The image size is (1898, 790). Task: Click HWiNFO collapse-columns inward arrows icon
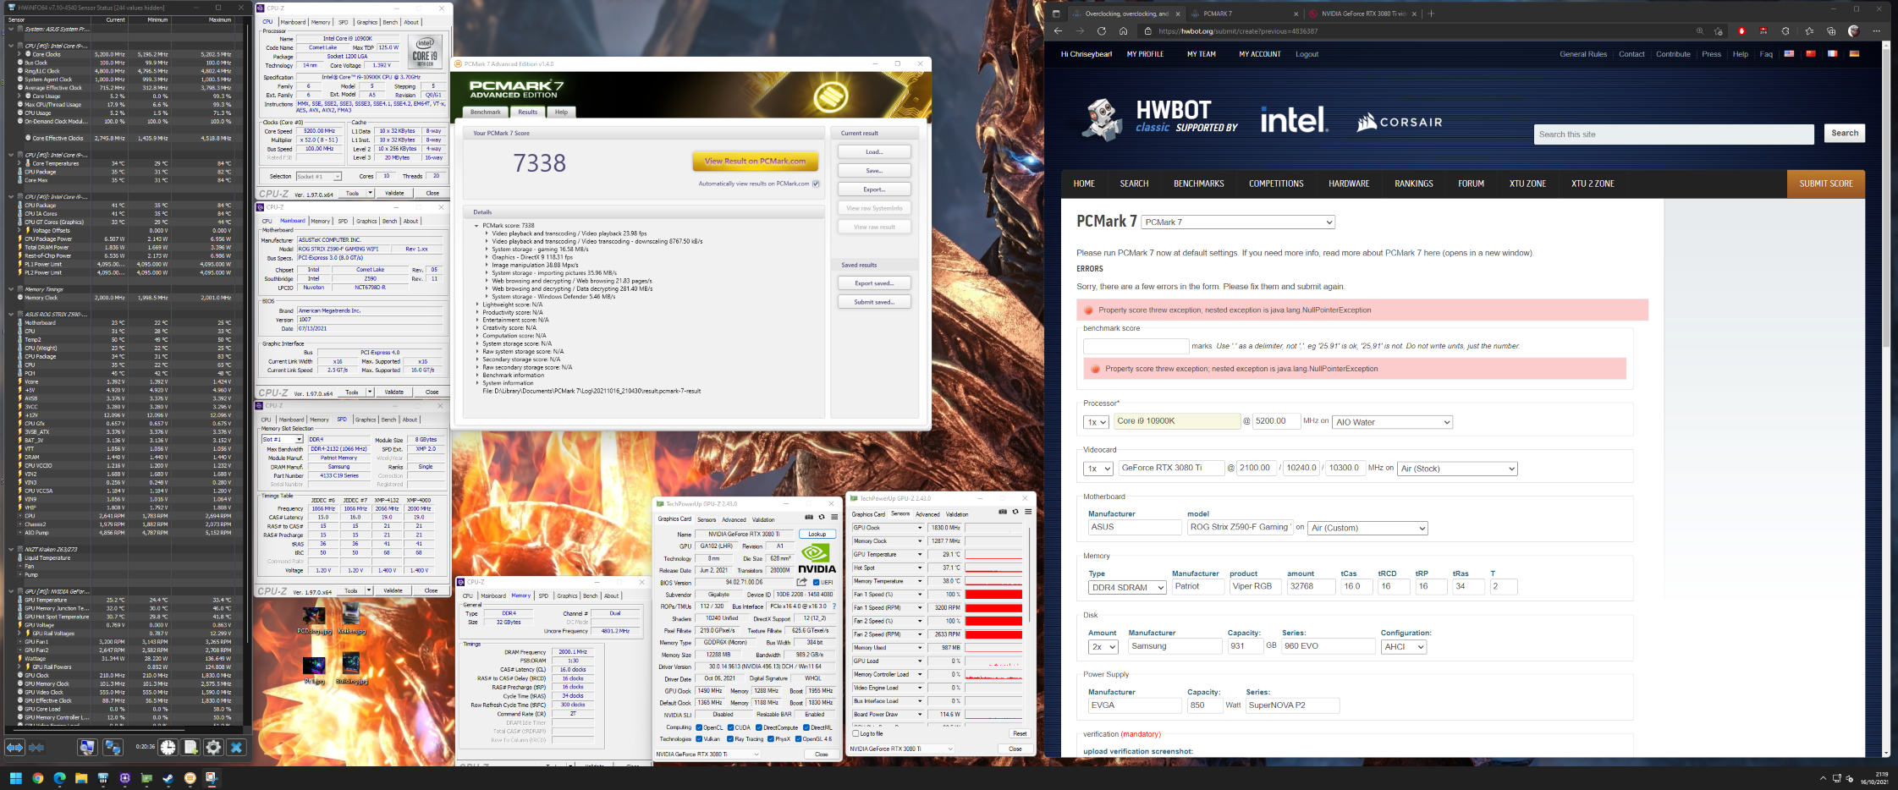[x=36, y=748]
